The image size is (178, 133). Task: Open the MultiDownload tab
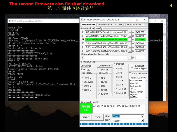coord(134,25)
